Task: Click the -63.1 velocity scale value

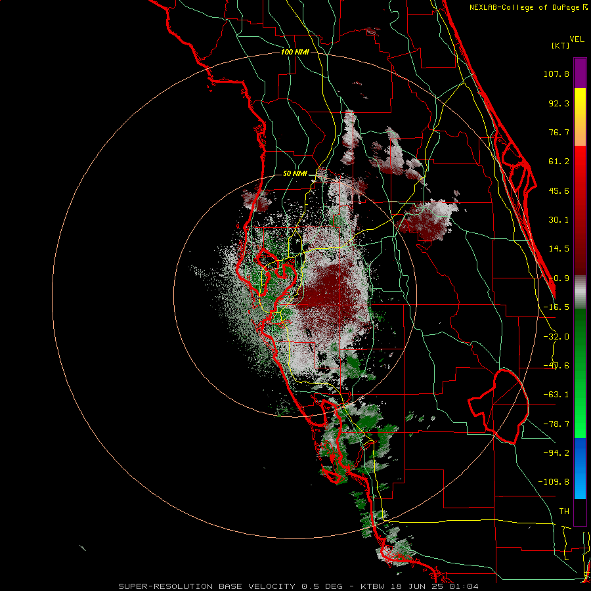Action: 556,395
